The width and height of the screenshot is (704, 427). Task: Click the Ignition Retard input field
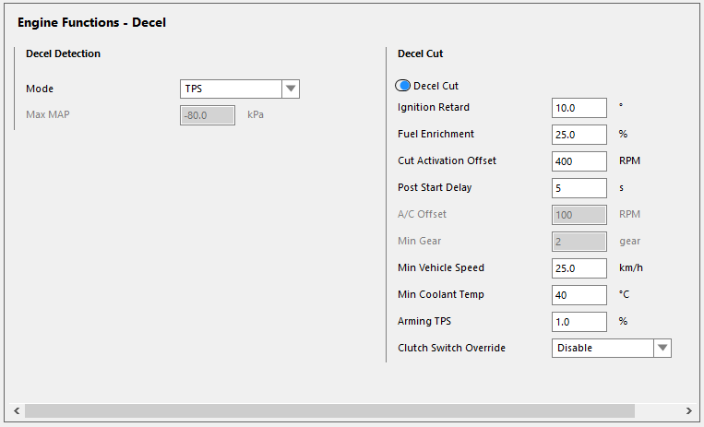(x=579, y=108)
